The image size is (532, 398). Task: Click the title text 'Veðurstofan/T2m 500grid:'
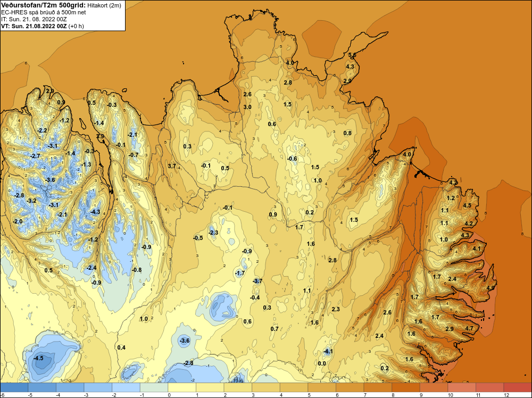pyautogui.click(x=43, y=5)
